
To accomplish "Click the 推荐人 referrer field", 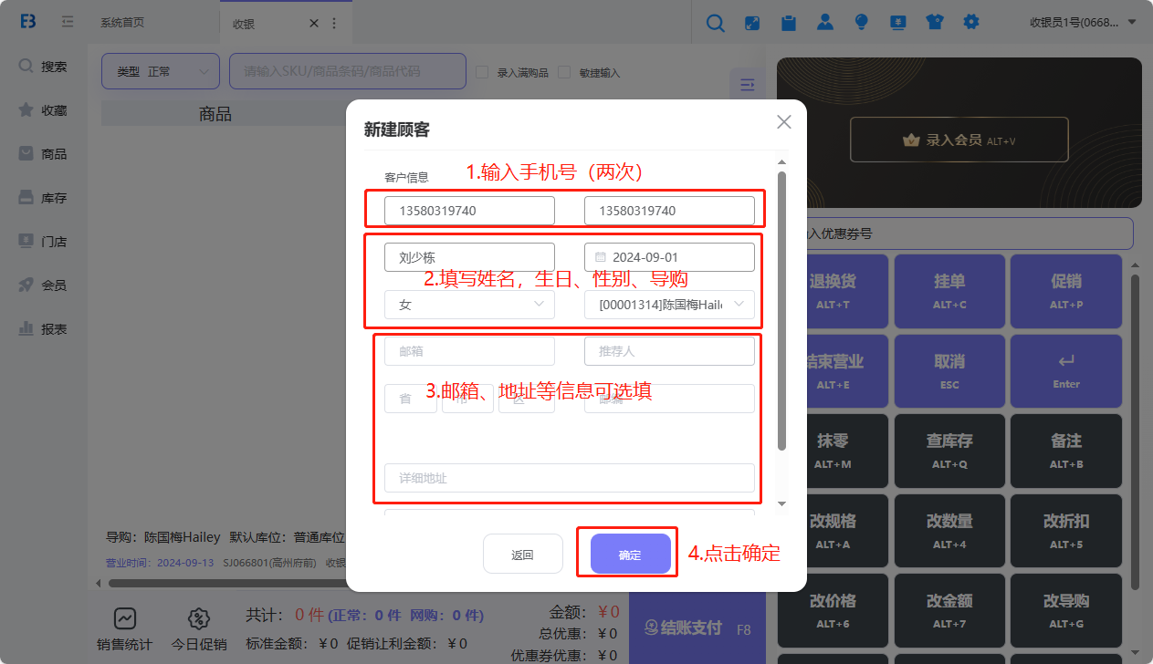I will coord(669,351).
